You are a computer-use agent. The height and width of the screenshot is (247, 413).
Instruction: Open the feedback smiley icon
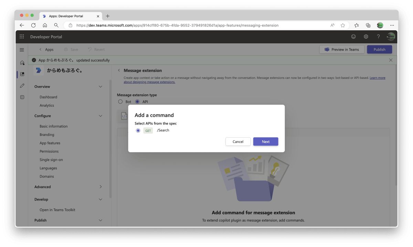[x=353, y=36]
